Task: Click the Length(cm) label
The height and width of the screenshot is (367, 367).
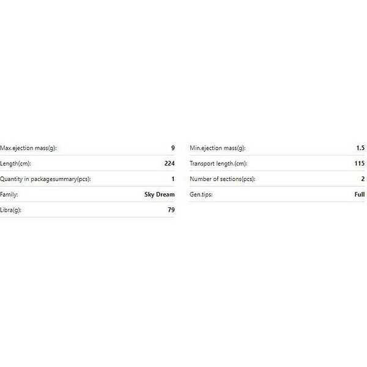Action: pos(15,163)
